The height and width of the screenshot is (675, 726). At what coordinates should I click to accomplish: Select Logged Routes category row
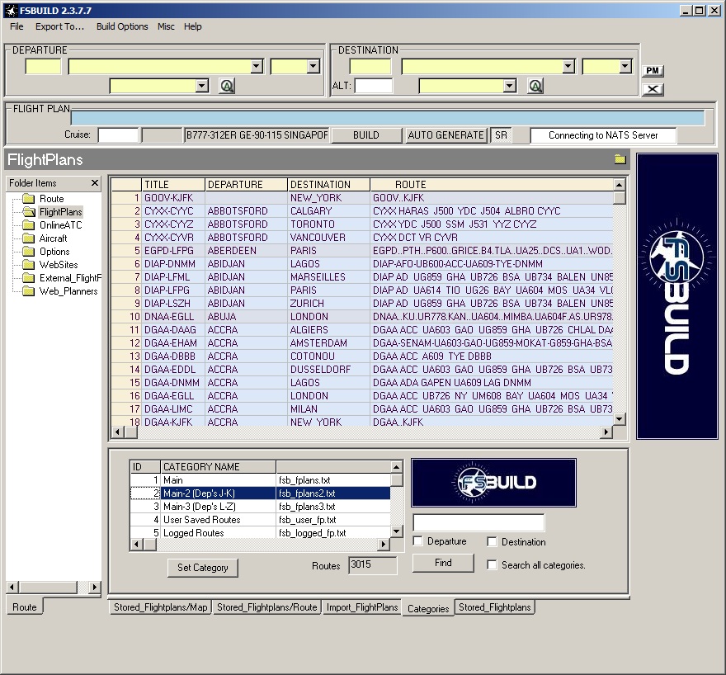260,533
